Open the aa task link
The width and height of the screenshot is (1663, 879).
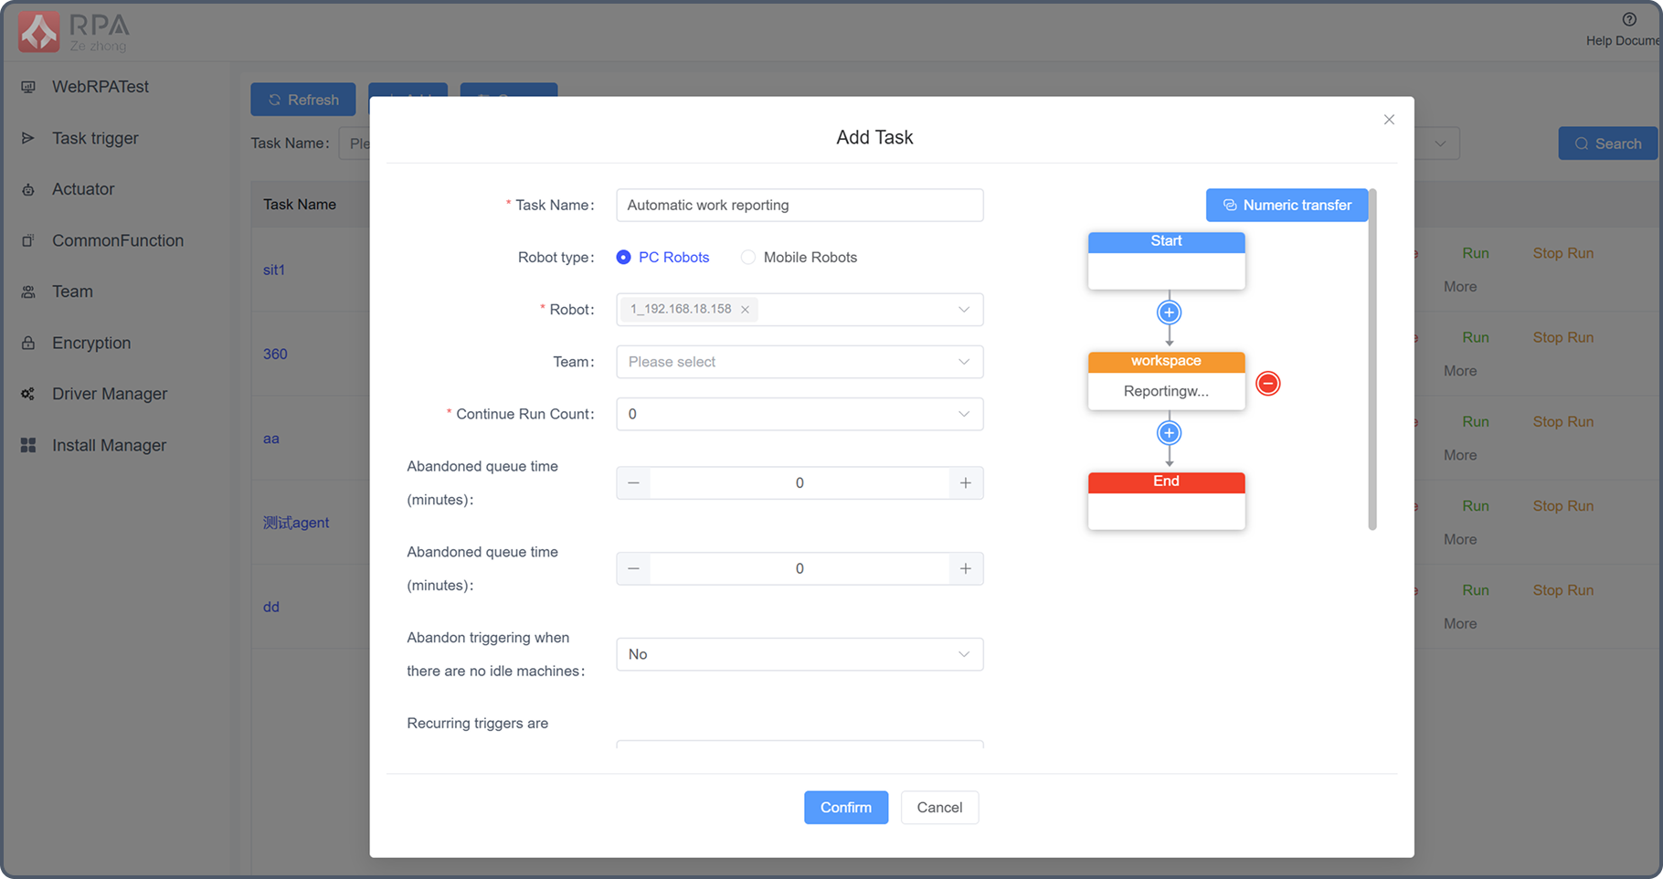point(271,439)
